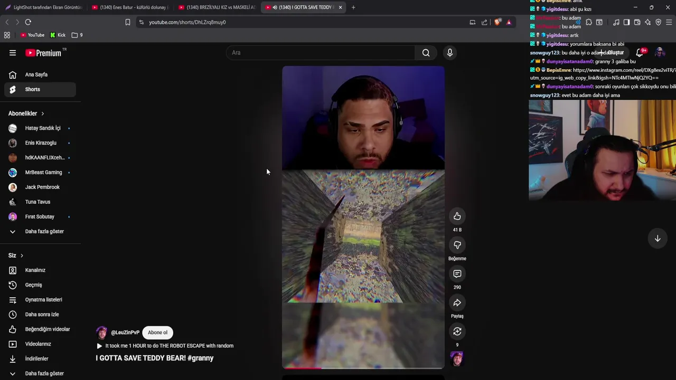Open the apps grid icon in bookmarks bar

tap(7, 35)
